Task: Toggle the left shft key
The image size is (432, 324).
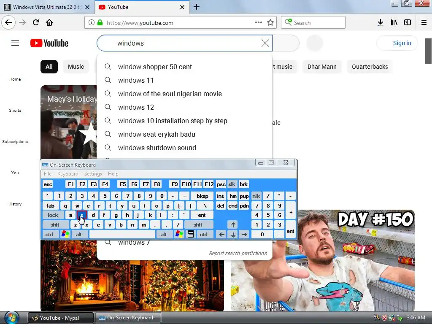Action: (55, 224)
